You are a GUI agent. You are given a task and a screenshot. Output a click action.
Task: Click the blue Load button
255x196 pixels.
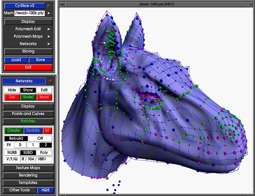(16, 60)
